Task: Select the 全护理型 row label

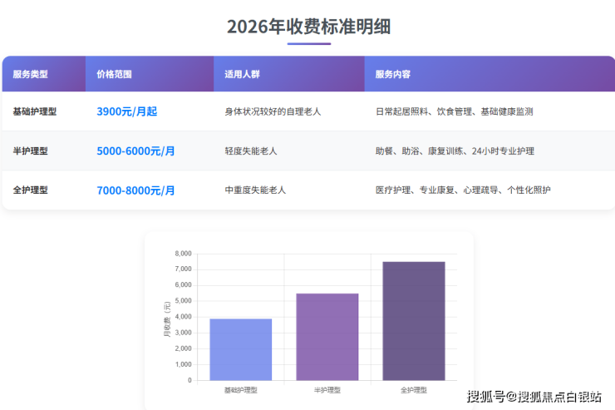Action: pyautogui.click(x=31, y=190)
